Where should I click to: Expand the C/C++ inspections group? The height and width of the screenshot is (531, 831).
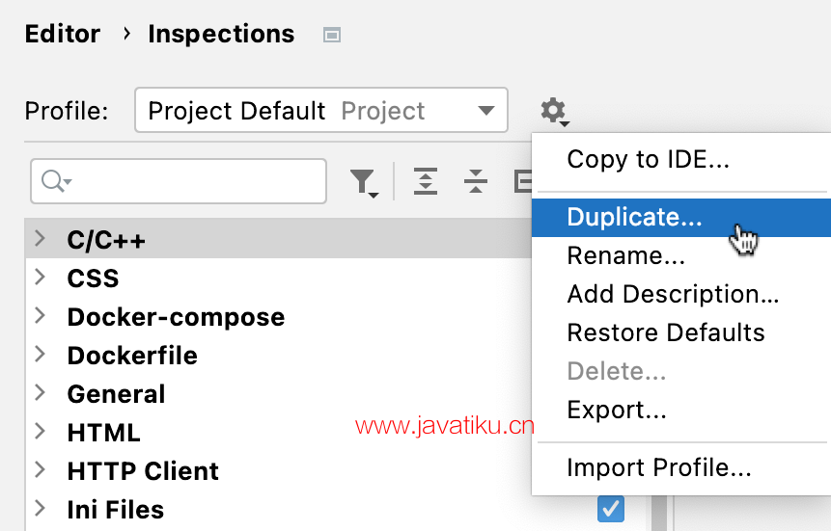[x=41, y=239]
